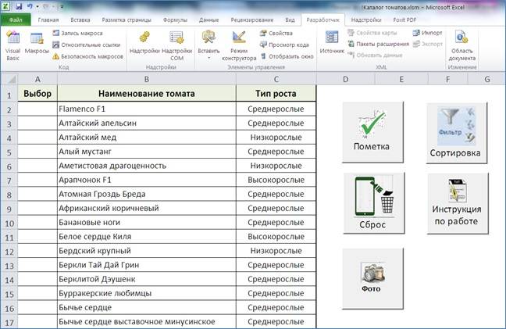Select column B header

(147, 79)
